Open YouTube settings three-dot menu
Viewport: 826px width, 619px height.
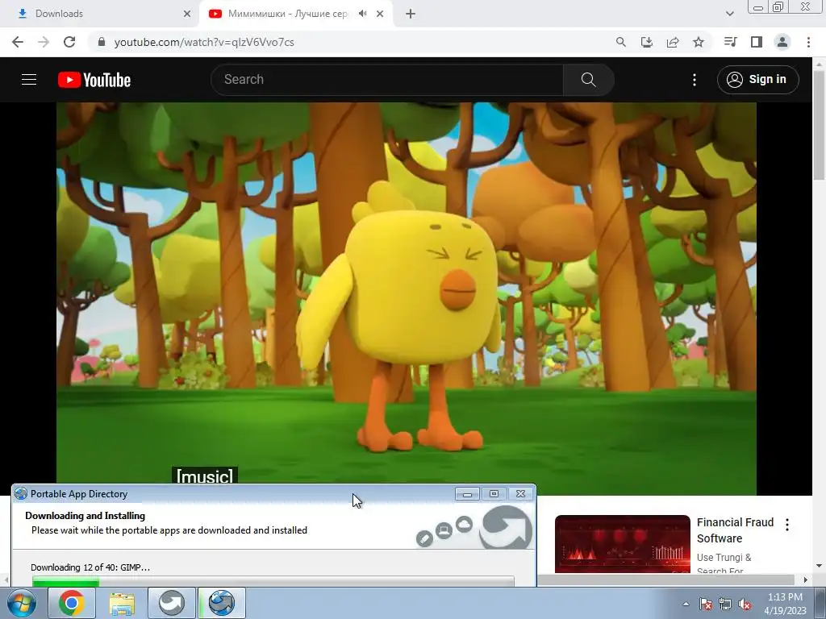pos(695,80)
